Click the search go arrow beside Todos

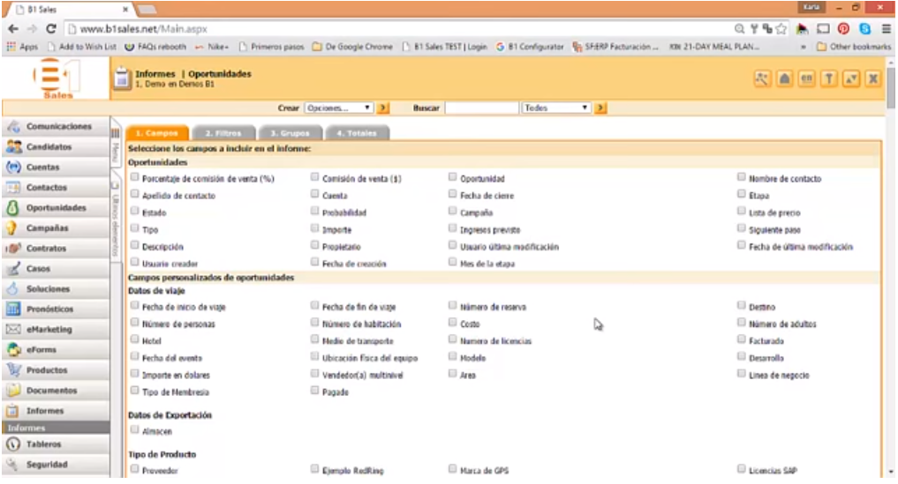click(x=600, y=108)
